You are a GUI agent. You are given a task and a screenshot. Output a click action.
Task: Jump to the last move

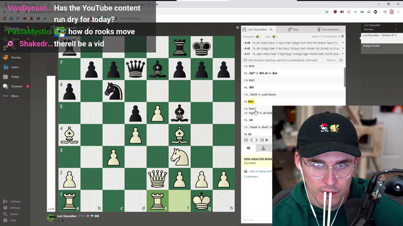click(x=262, y=140)
